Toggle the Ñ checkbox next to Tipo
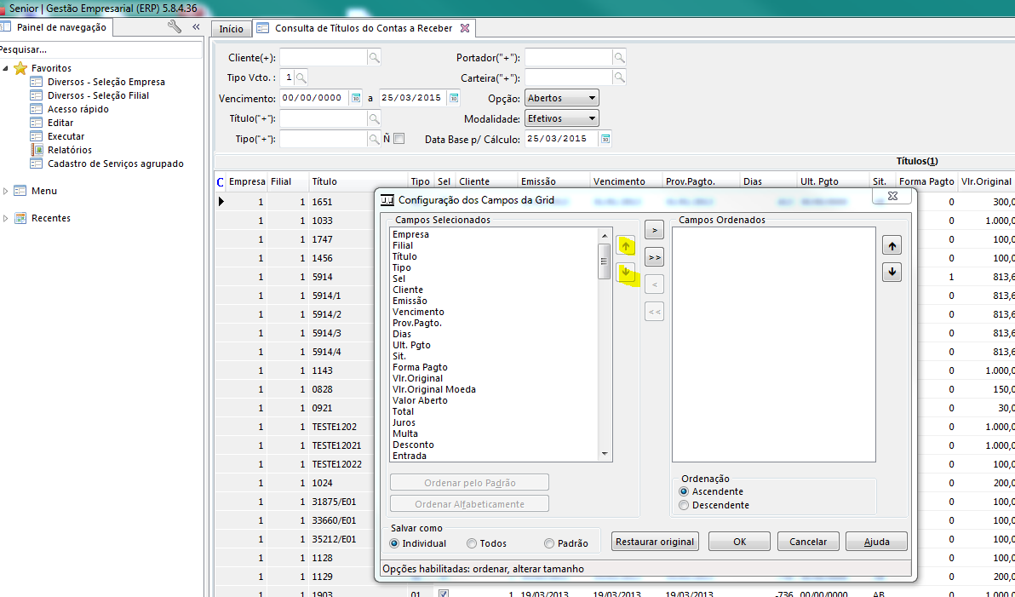The image size is (1015, 597). 399,139
